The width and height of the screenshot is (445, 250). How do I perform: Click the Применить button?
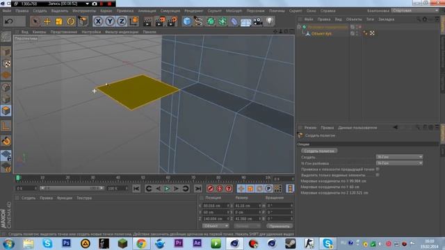[280, 226]
